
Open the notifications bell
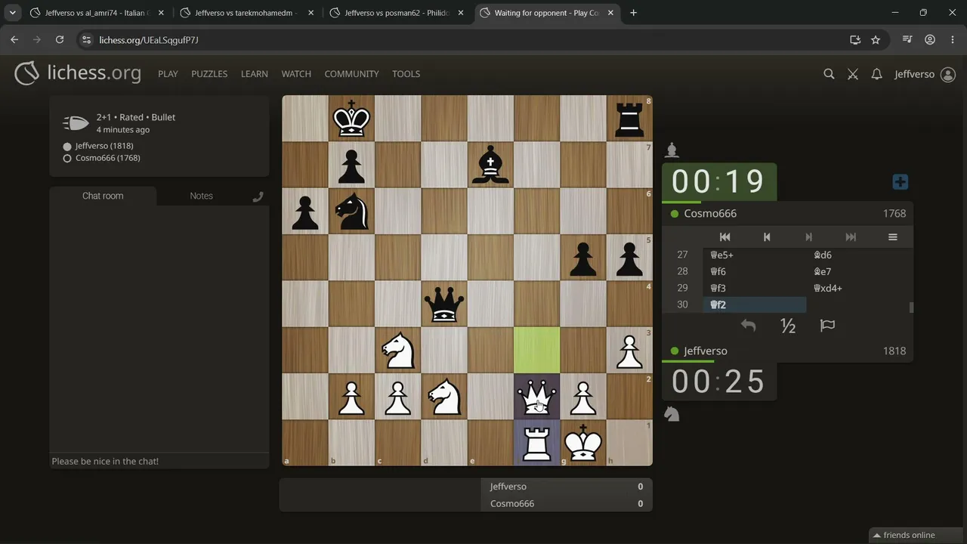click(x=876, y=74)
